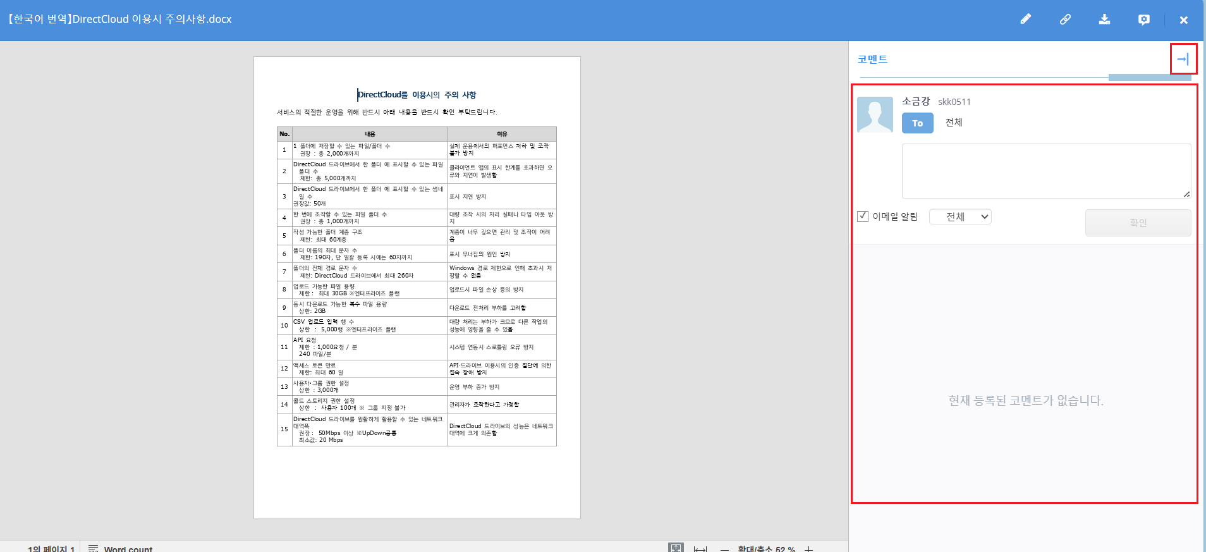Download the document with download icon
1206x552 pixels.
point(1104,20)
